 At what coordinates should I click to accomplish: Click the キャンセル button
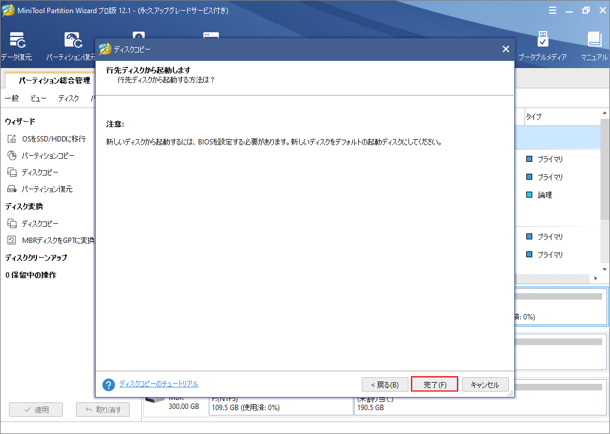click(x=484, y=384)
